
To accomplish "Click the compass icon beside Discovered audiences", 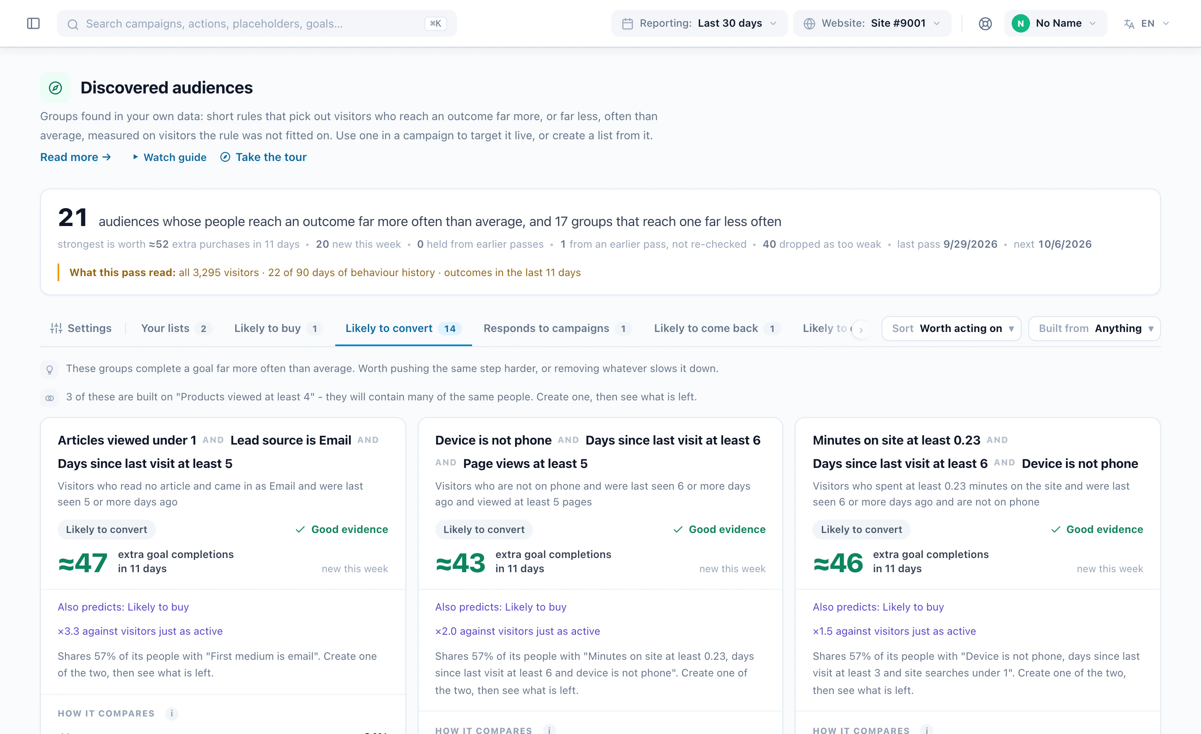I will pos(55,88).
